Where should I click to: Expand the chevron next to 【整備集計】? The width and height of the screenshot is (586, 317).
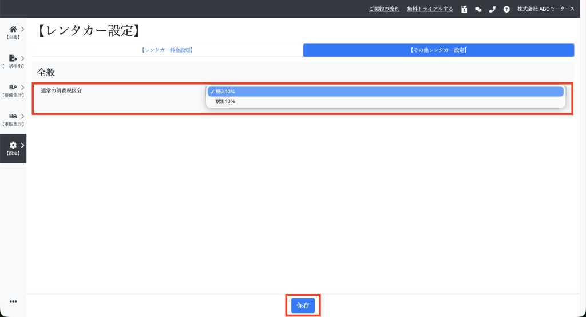pos(22,88)
